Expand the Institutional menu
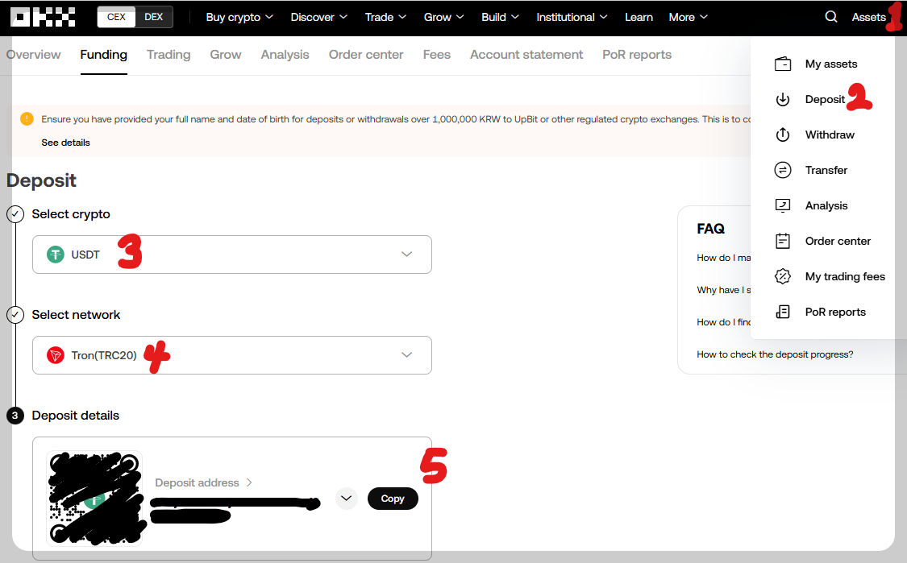 tap(572, 18)
